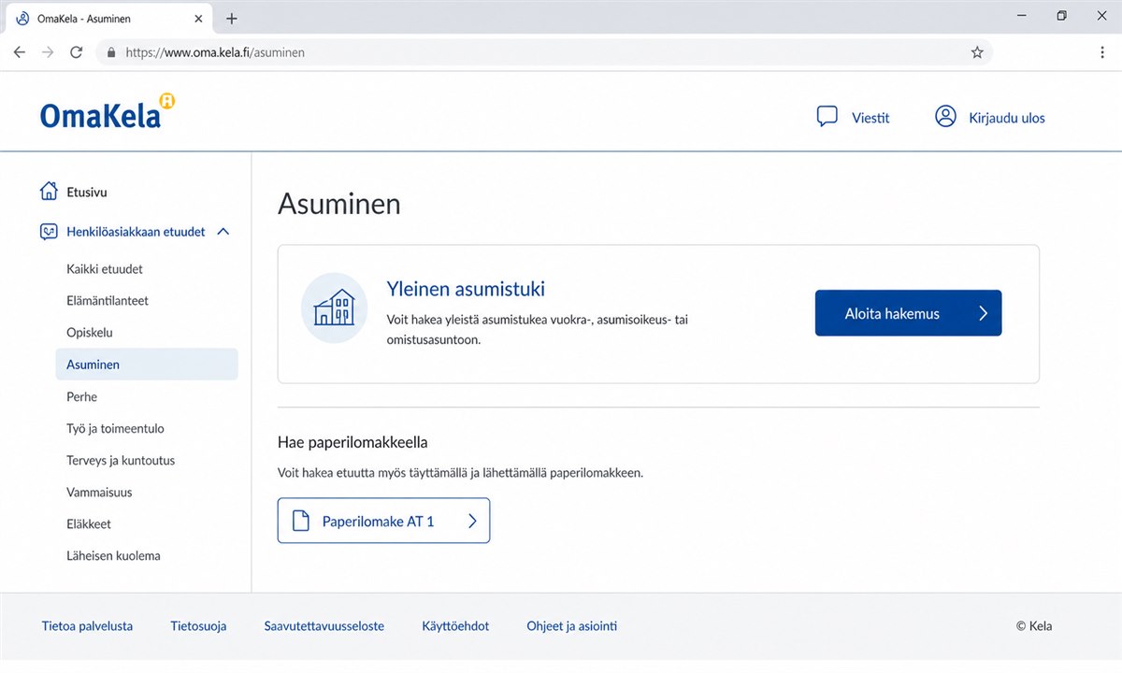Click the Asuminen page heading
This screenshot has width=1122, height=673.
[x=339, y=204]
